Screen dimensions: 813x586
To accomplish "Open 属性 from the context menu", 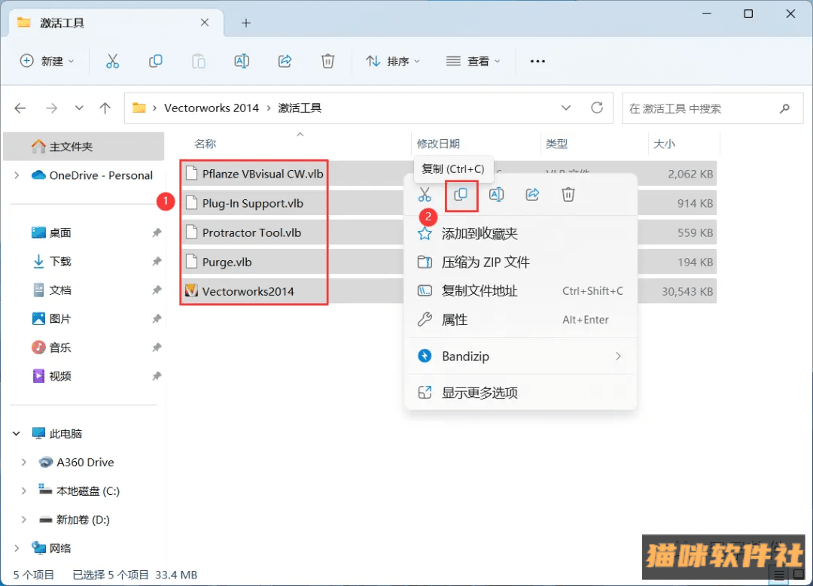I will pos(521,320).
